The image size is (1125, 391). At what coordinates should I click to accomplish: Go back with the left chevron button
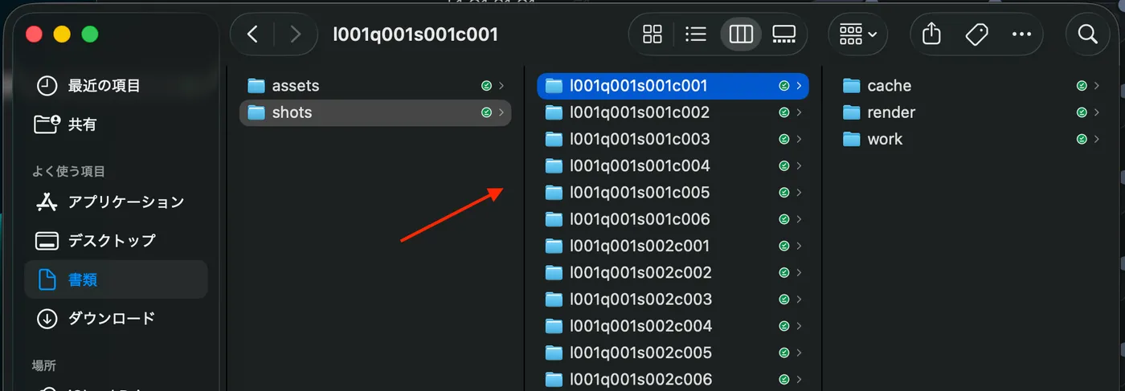click(x=252, y=34)
